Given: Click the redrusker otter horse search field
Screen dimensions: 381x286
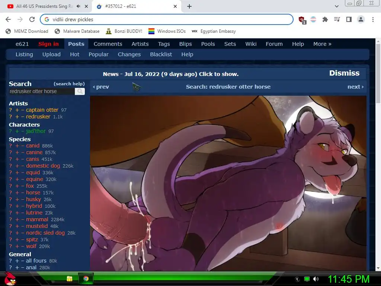Looking at the screenshot, I should (x=42, y=92).
